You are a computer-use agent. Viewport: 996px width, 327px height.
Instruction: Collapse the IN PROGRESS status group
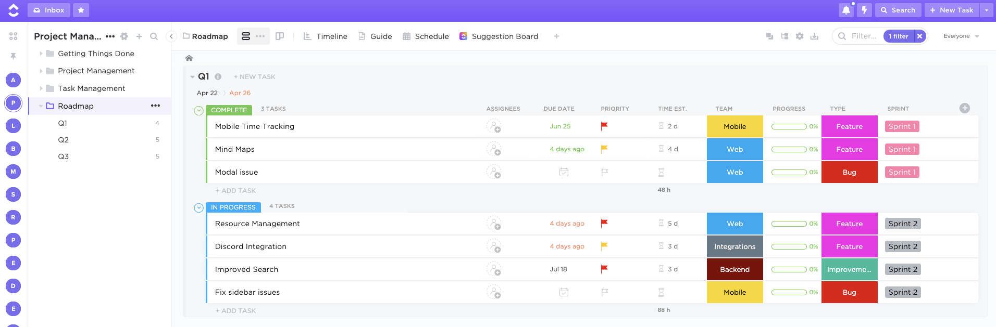tap(198, 207)
